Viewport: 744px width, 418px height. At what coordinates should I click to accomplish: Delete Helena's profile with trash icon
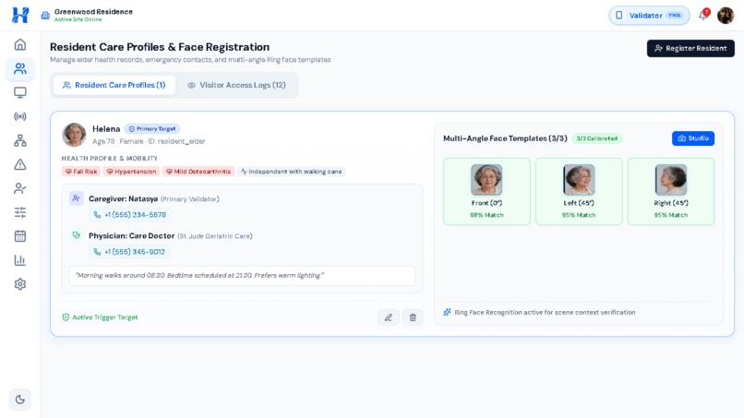[x=413, y=317]
